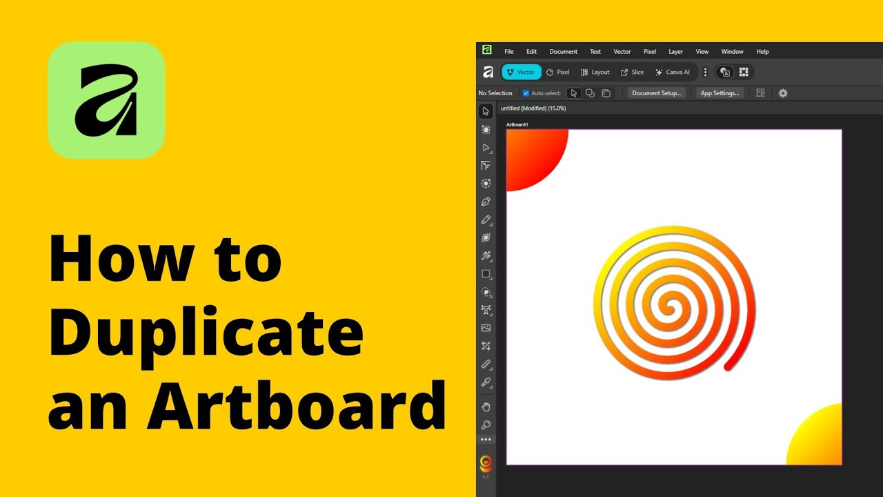This screenshot has height=497, width=883.
Task: Select the Paint Brush tool
Action: [486, 255]
